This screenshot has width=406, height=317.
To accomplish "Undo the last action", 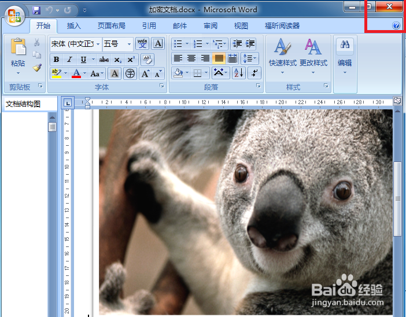I will 49,10.
